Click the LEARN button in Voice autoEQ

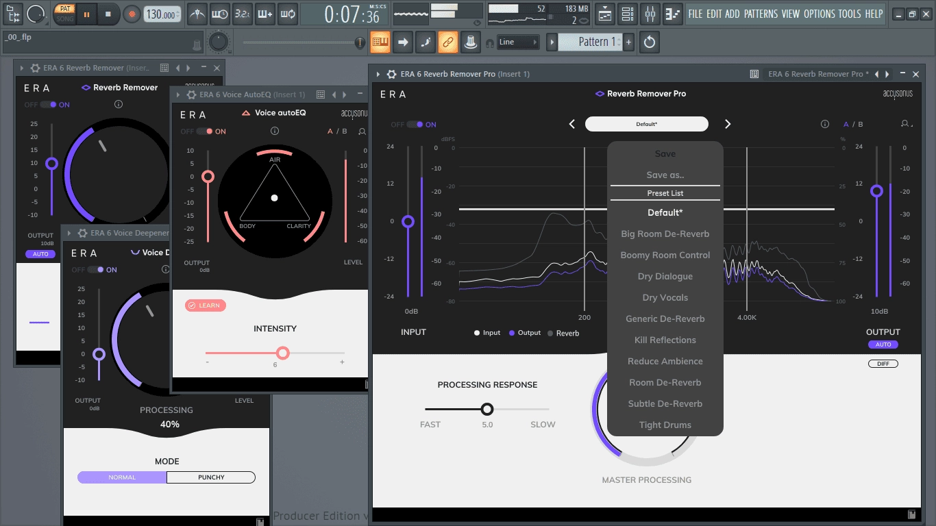[206, 305]
